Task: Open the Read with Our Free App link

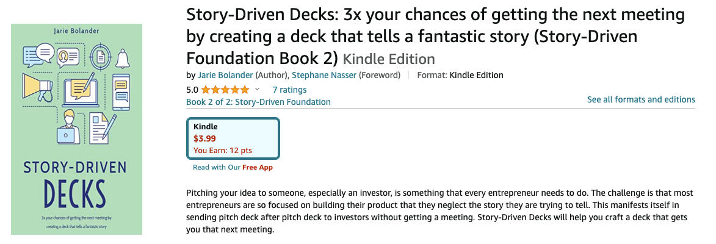Action: coord(233,167)
